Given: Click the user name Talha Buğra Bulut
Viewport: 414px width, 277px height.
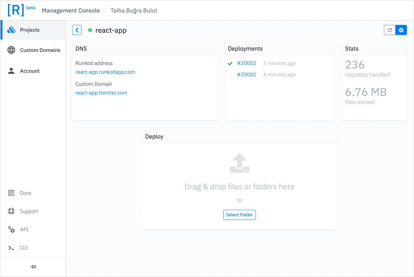Looking at the screenshot, I should [x=134, y=10].
